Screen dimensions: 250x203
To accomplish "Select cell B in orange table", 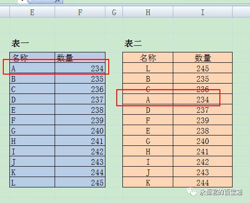I will (148, 78).
